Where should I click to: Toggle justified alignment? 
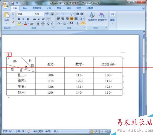point(72,19)
